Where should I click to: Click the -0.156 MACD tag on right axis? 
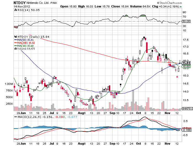[x=186, y=130]
